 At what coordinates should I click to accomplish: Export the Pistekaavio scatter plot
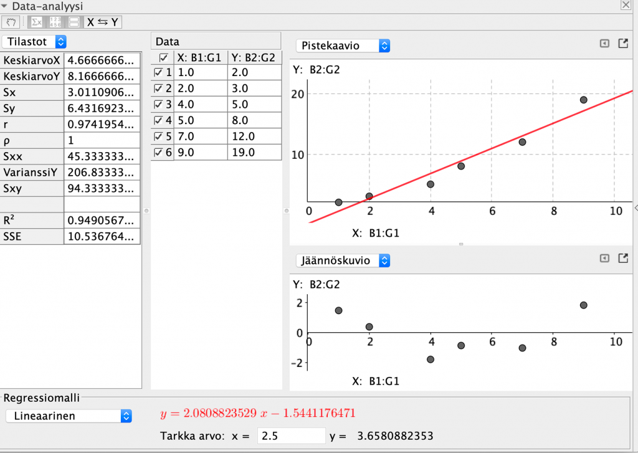(623, 43)
